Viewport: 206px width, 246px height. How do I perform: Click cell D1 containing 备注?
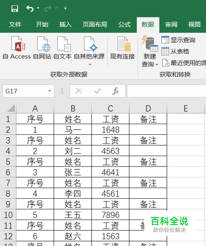pos(148,119)
